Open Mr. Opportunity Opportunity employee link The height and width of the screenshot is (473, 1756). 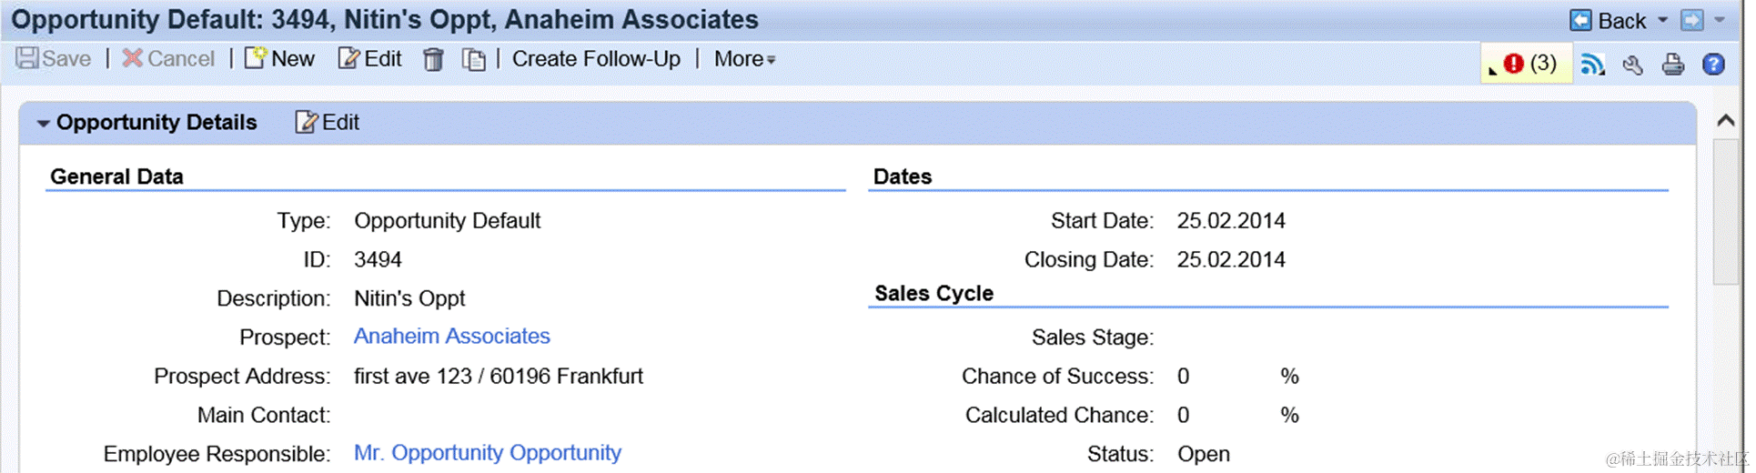(487, 453)
